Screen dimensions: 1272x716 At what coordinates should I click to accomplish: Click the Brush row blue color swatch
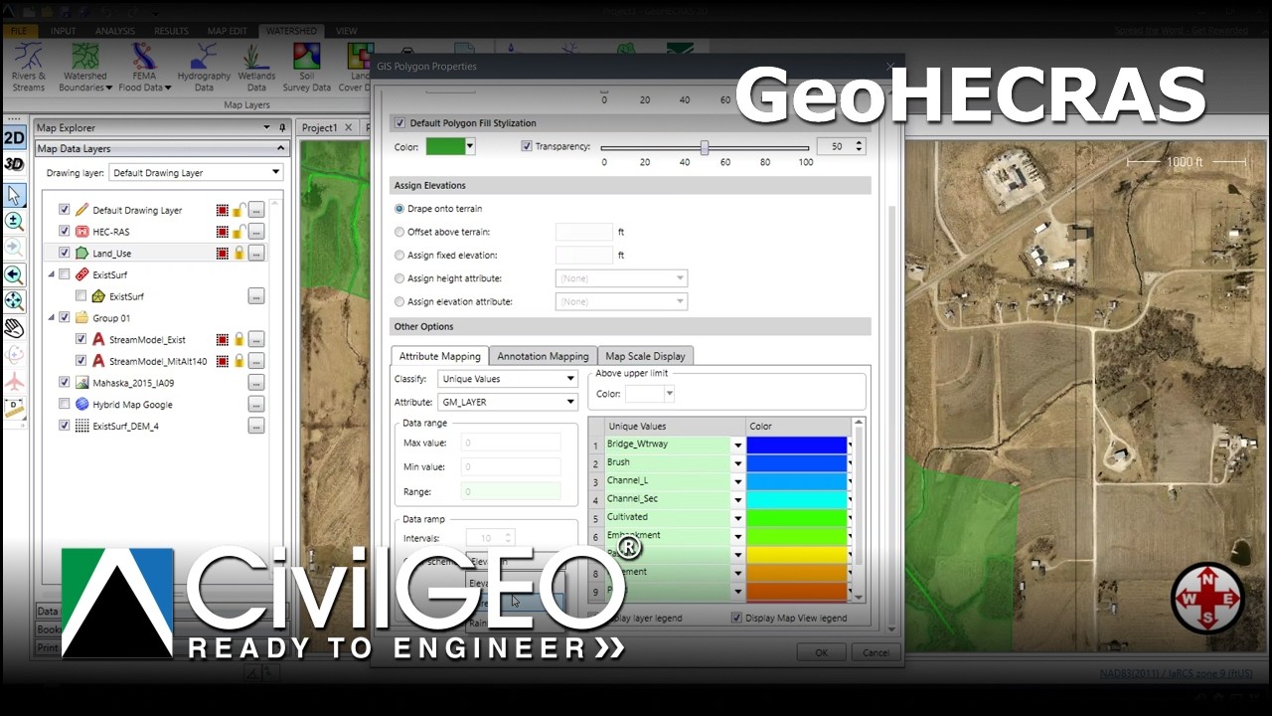(796, 462)
